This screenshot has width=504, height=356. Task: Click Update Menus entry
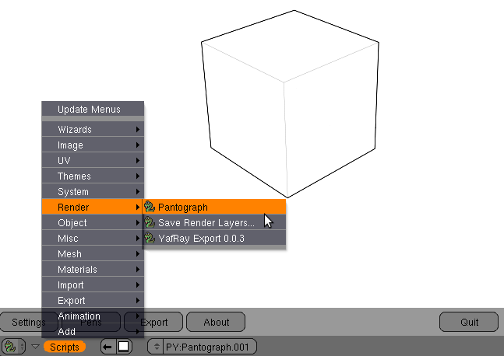click(93, 109)
